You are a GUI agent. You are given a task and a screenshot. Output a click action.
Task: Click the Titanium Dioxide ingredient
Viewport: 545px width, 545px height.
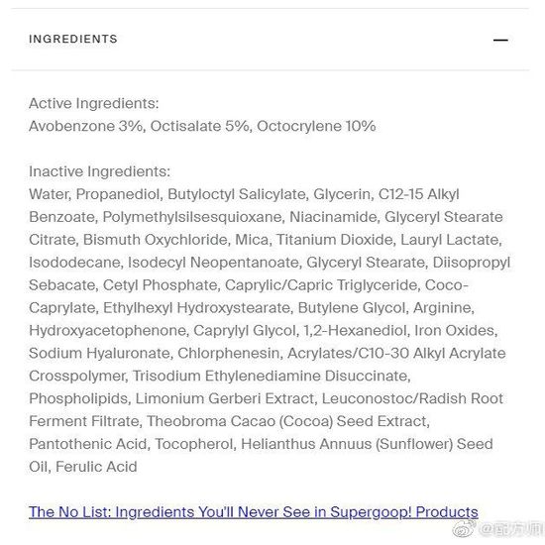point(334,240)
